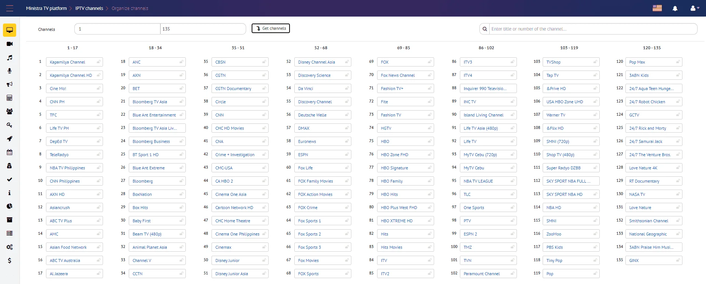Open the sidebar icon below the calendar
The width and height of the screenshot is (706, 284).
click(x=10, y=166)
